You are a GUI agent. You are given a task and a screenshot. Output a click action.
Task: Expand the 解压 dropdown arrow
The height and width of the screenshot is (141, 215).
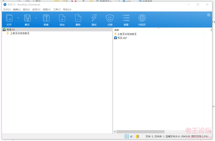36,18
